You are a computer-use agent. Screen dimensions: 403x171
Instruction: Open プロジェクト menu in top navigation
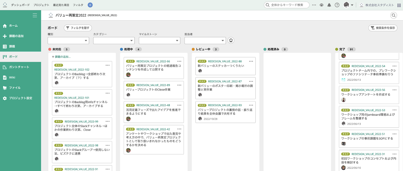41,5
